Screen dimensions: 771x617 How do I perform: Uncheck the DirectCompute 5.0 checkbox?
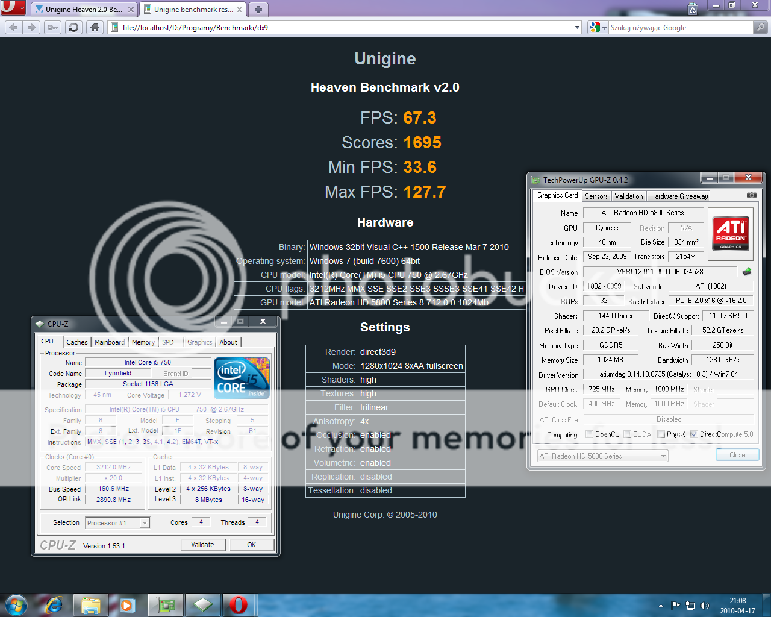pos(694,434)
